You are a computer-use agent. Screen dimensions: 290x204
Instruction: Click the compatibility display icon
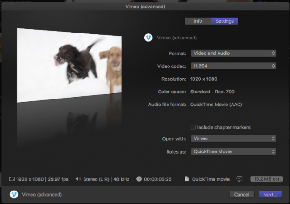pos(239,179)
